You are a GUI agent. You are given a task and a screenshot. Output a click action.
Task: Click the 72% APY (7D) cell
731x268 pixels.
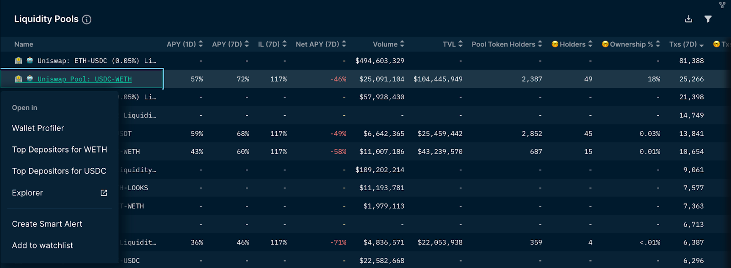[243, 79]
